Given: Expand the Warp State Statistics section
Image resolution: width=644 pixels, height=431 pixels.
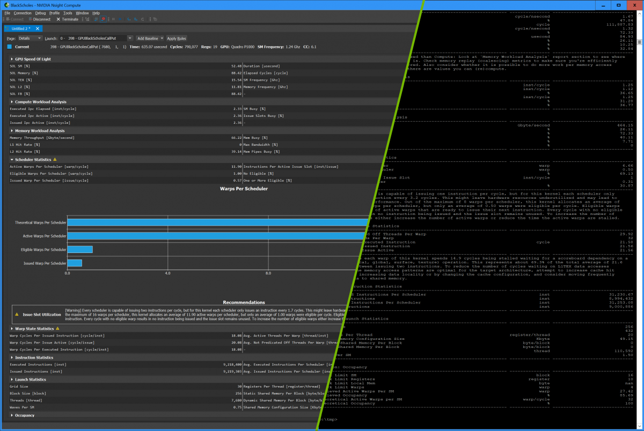Looking at the screenshot, I should pyautogui.click(x=11, y=329).
